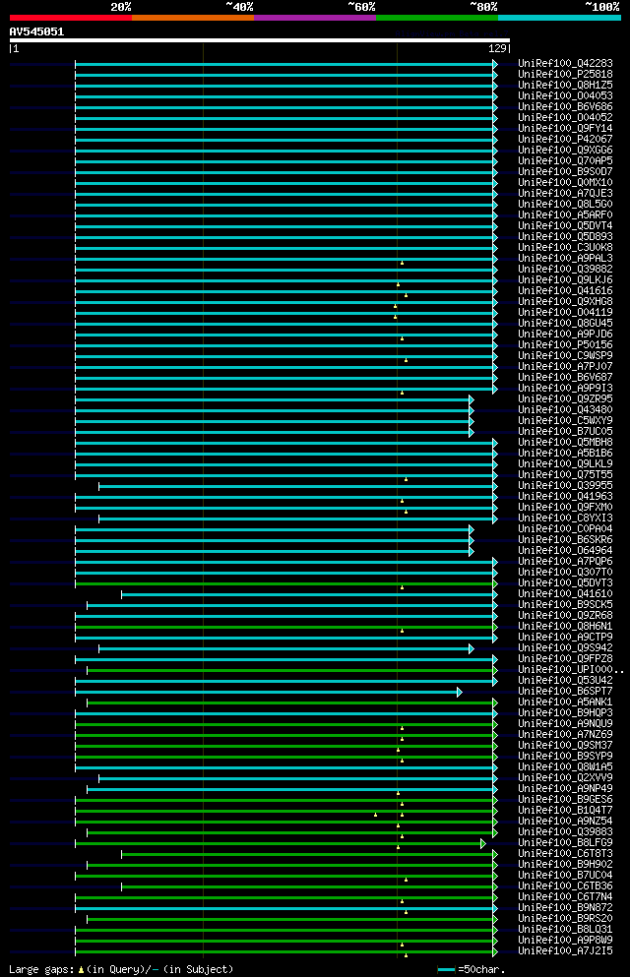Image resolution: width=630 pixels, height=977 pixels.
Task: Select the UniRef100_C6TB36 label
Action: pyautogui.click(x=565, y=886)
